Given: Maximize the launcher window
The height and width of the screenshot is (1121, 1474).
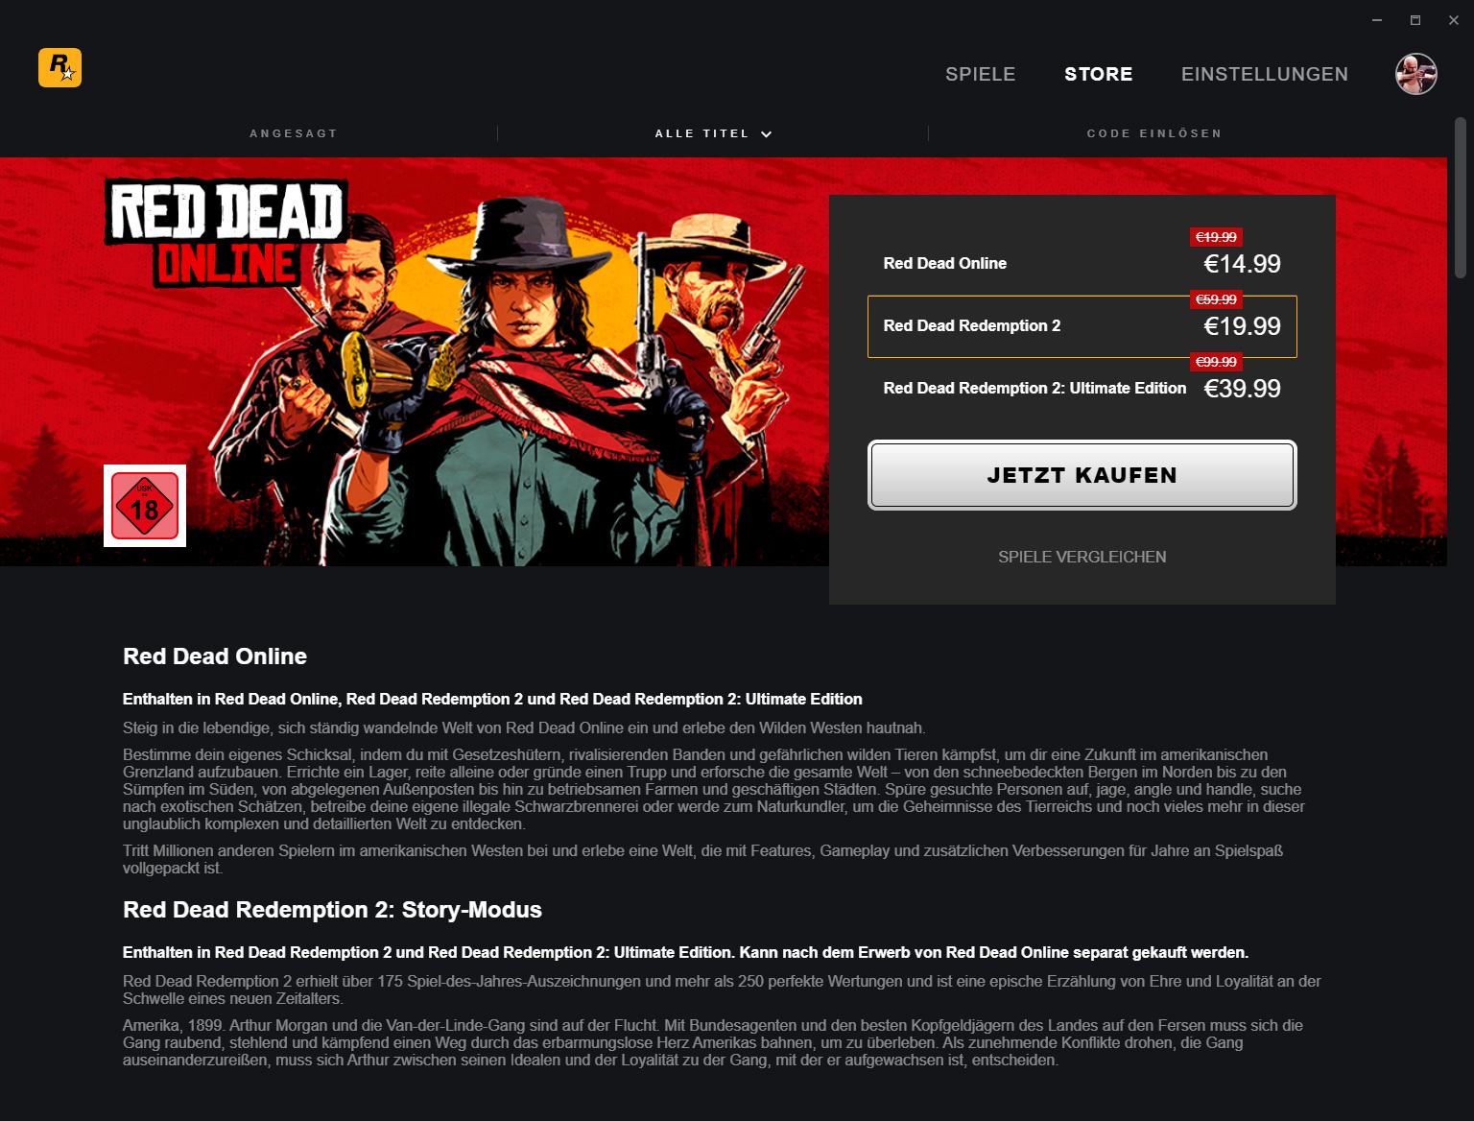Looking at the screenshot, I should tap(1415, 20).
